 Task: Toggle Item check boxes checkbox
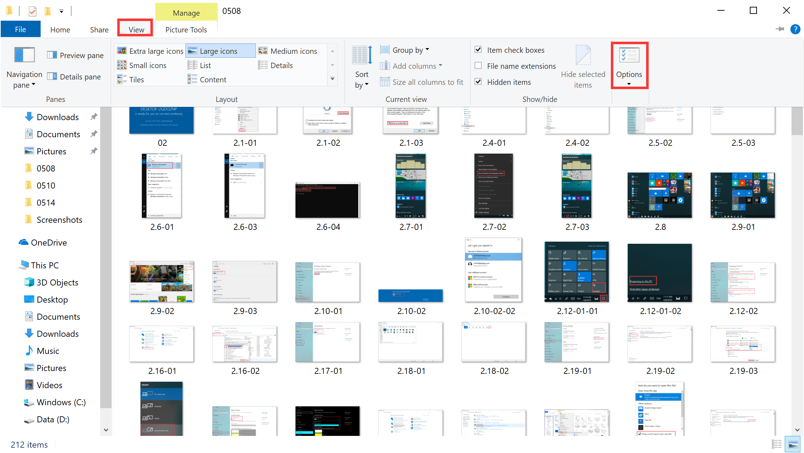(x=478, y=50)
